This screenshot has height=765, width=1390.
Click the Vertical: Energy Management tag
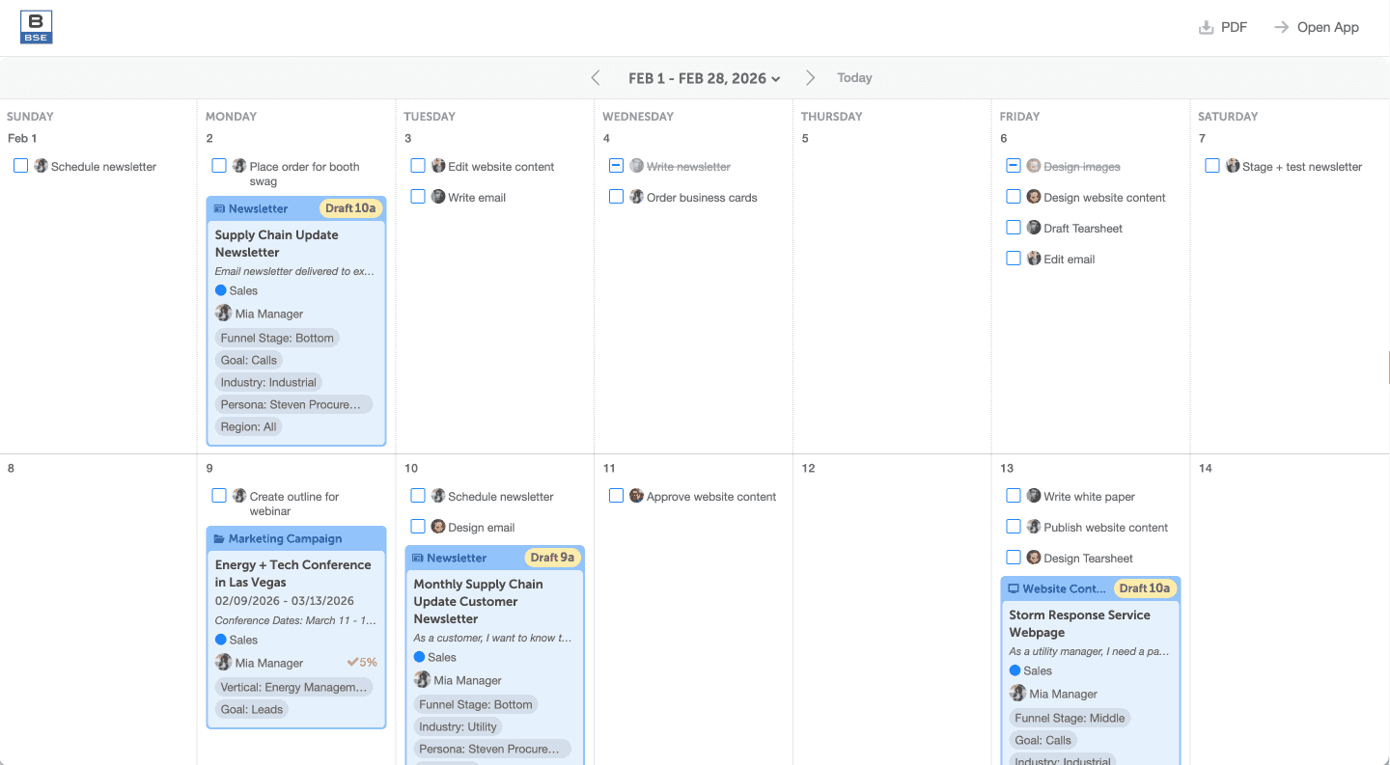293,687
